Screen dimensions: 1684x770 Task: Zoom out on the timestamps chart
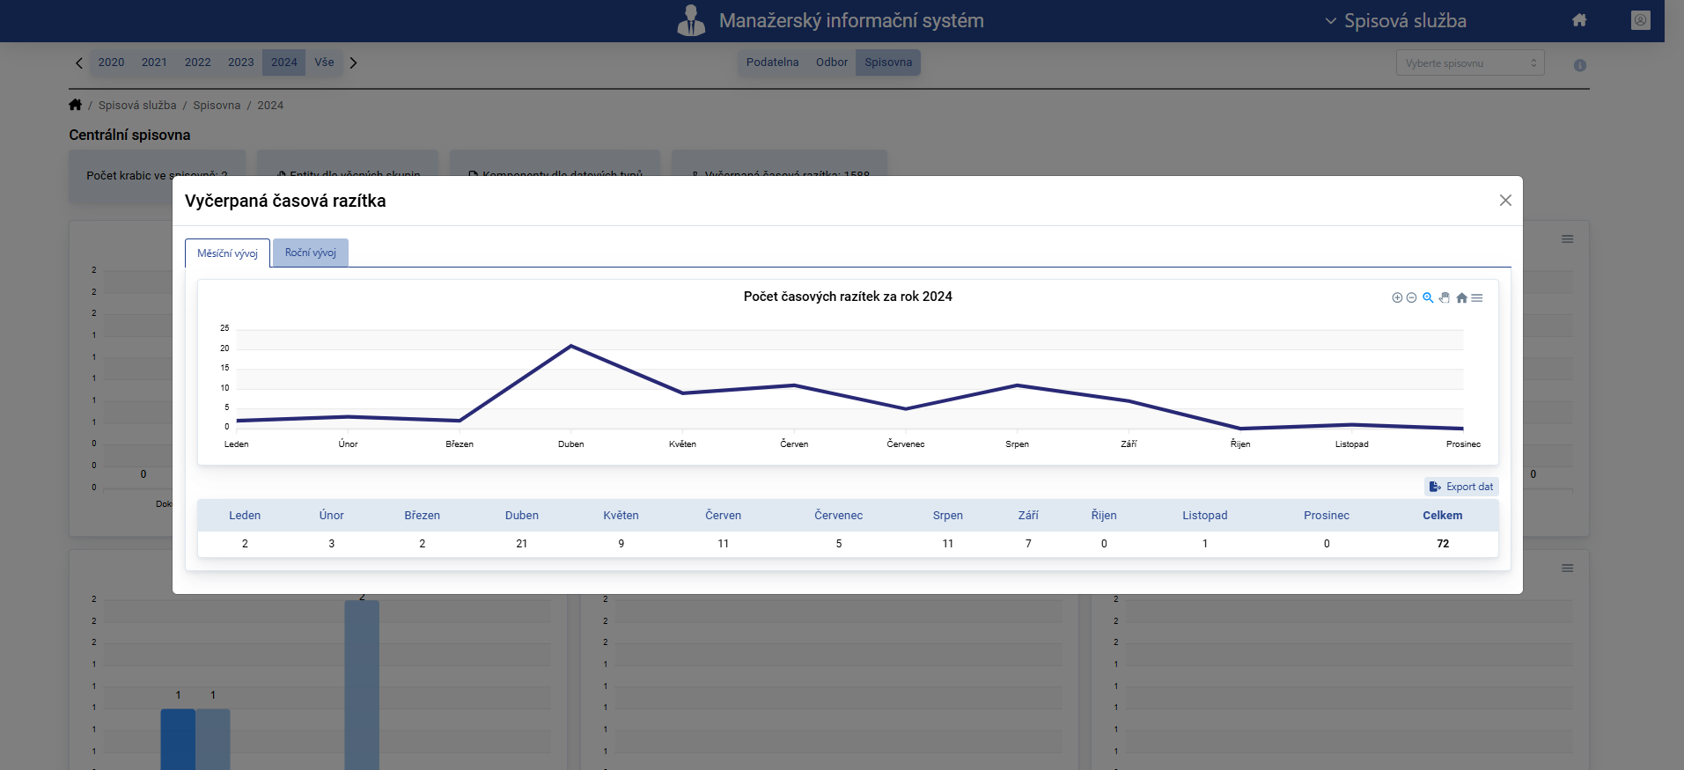tap(1411, 298)
